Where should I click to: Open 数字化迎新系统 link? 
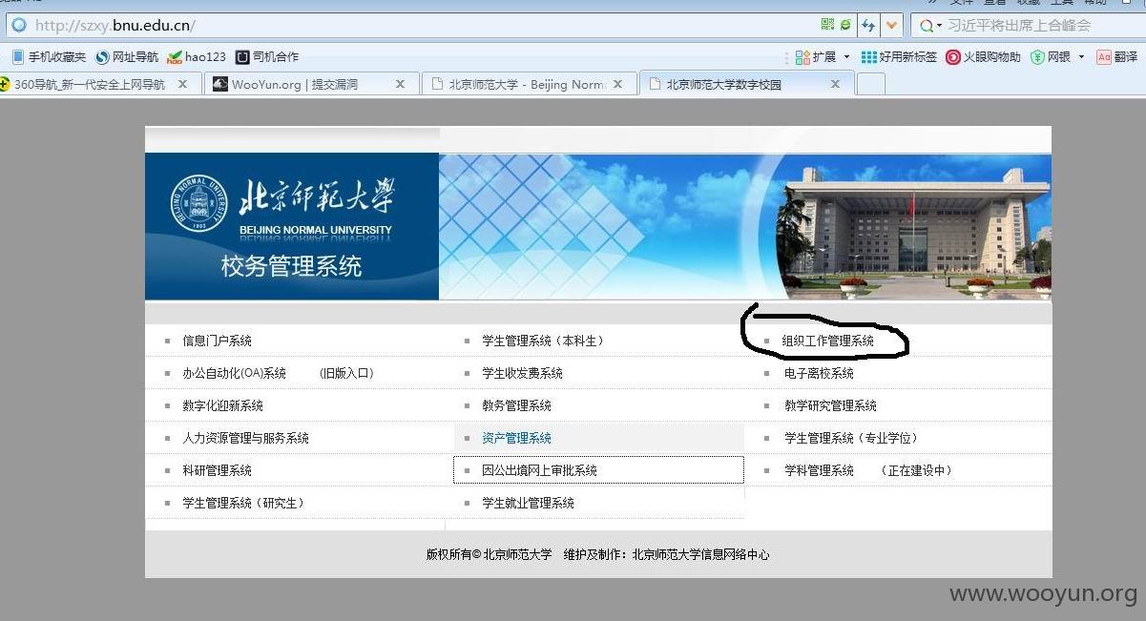coord(222,405)
